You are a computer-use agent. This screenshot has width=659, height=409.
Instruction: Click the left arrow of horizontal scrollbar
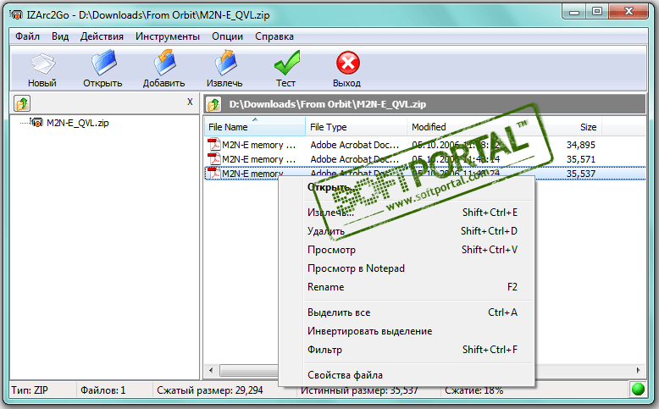point(211,370)
